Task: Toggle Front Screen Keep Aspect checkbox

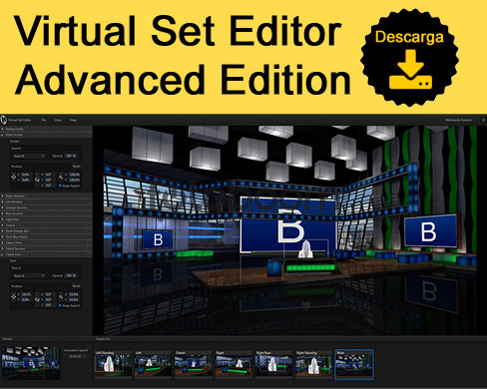Action: coord(60,186)
